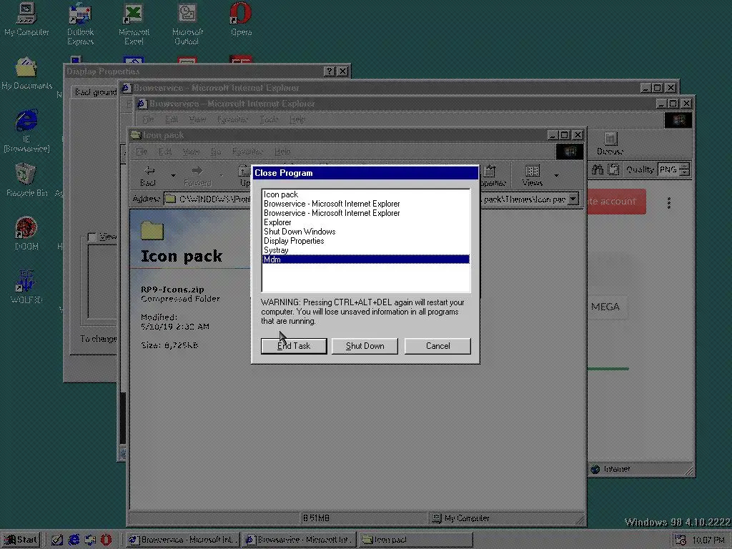The width and height of the screenshot is (732, 549).
Task: Select 'Systray' in the task list
Action: point(366,250)
